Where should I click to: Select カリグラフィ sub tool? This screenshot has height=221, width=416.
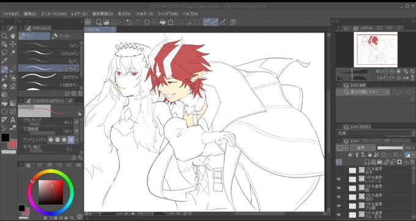coord(49,77)
